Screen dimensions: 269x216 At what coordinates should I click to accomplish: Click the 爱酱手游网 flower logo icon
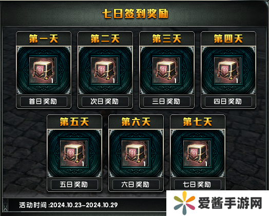point(184,203)
